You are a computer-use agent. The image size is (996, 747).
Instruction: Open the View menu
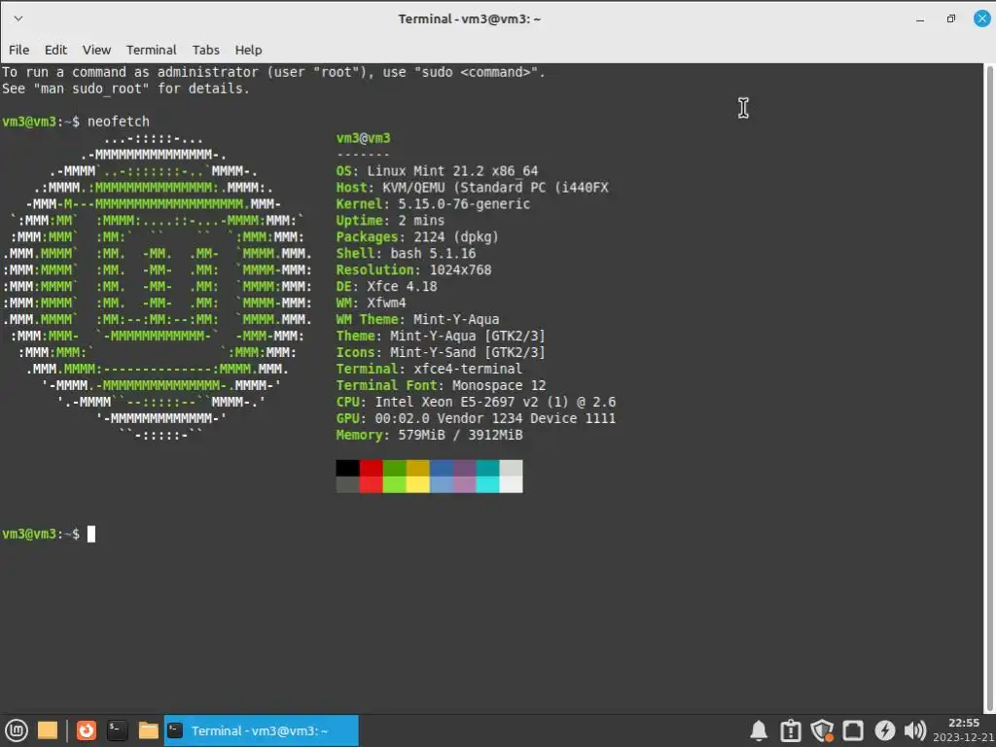click(96, 50)
